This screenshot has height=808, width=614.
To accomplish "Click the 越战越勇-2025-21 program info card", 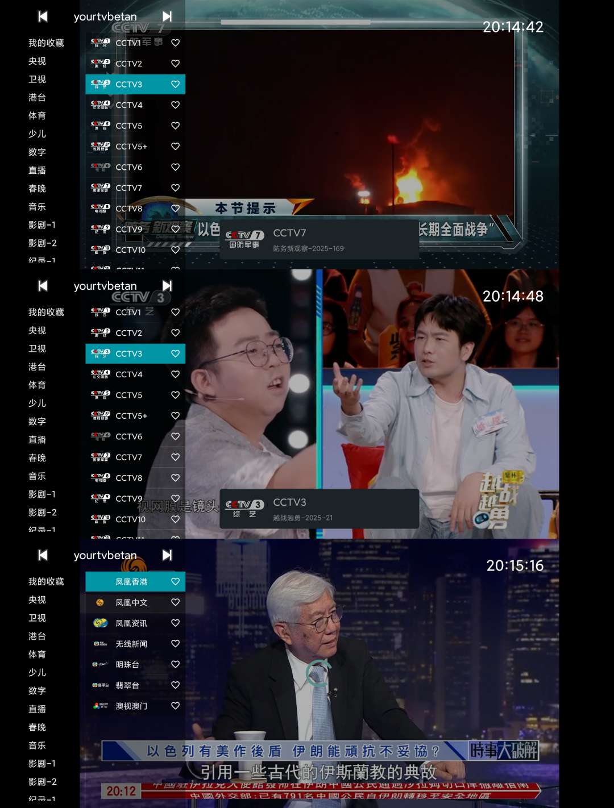I will pos(320,509).
